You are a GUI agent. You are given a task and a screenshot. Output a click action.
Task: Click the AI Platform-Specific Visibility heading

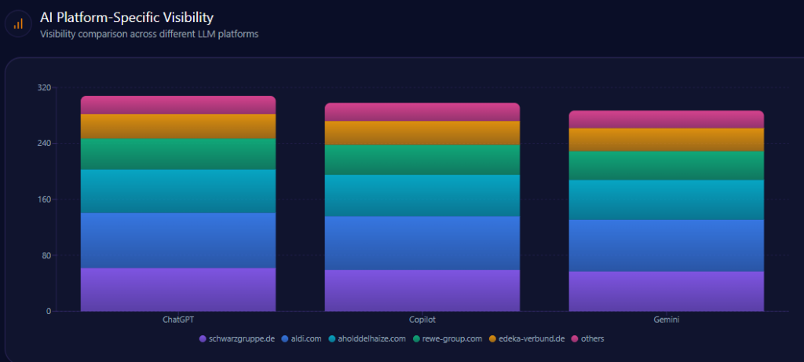(126, 16)
